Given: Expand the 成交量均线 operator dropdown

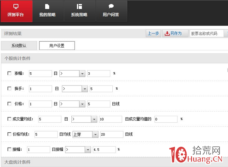Looking at the screenshot, I should tap(94, 119).
